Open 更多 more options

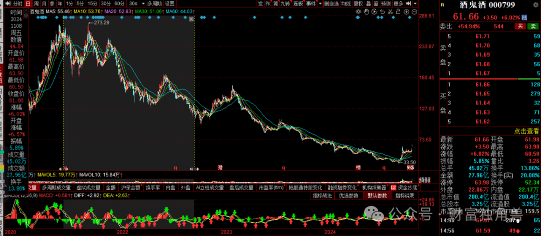pos(398,3)
